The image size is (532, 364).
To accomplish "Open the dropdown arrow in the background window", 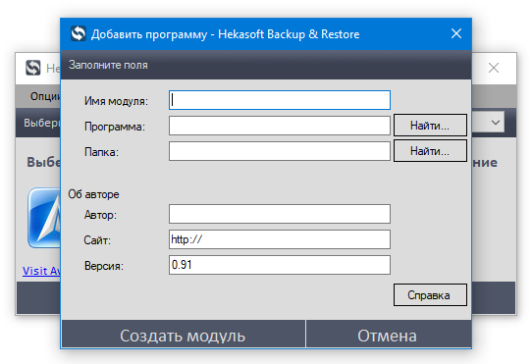I will [496, 123].
